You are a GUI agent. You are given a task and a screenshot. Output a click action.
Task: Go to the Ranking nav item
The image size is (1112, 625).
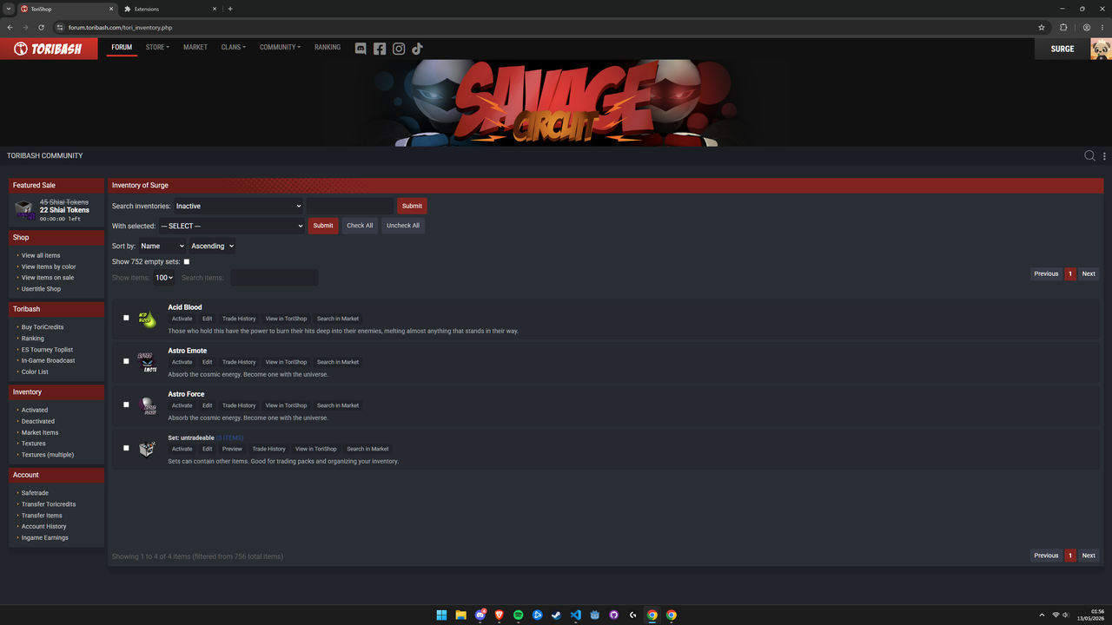(x=328, y=48)
